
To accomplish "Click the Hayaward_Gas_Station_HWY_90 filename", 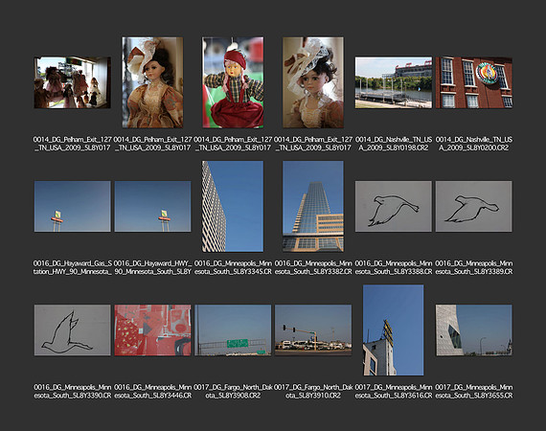I will (x=73, y=267).
